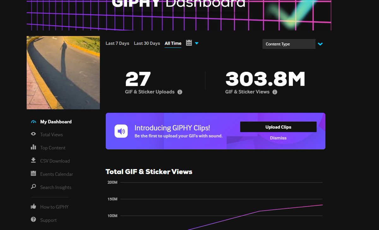The height and width of the screenshot is (230, 379).
Task: Open How to GIPHY link
Action: coord(54,207)
